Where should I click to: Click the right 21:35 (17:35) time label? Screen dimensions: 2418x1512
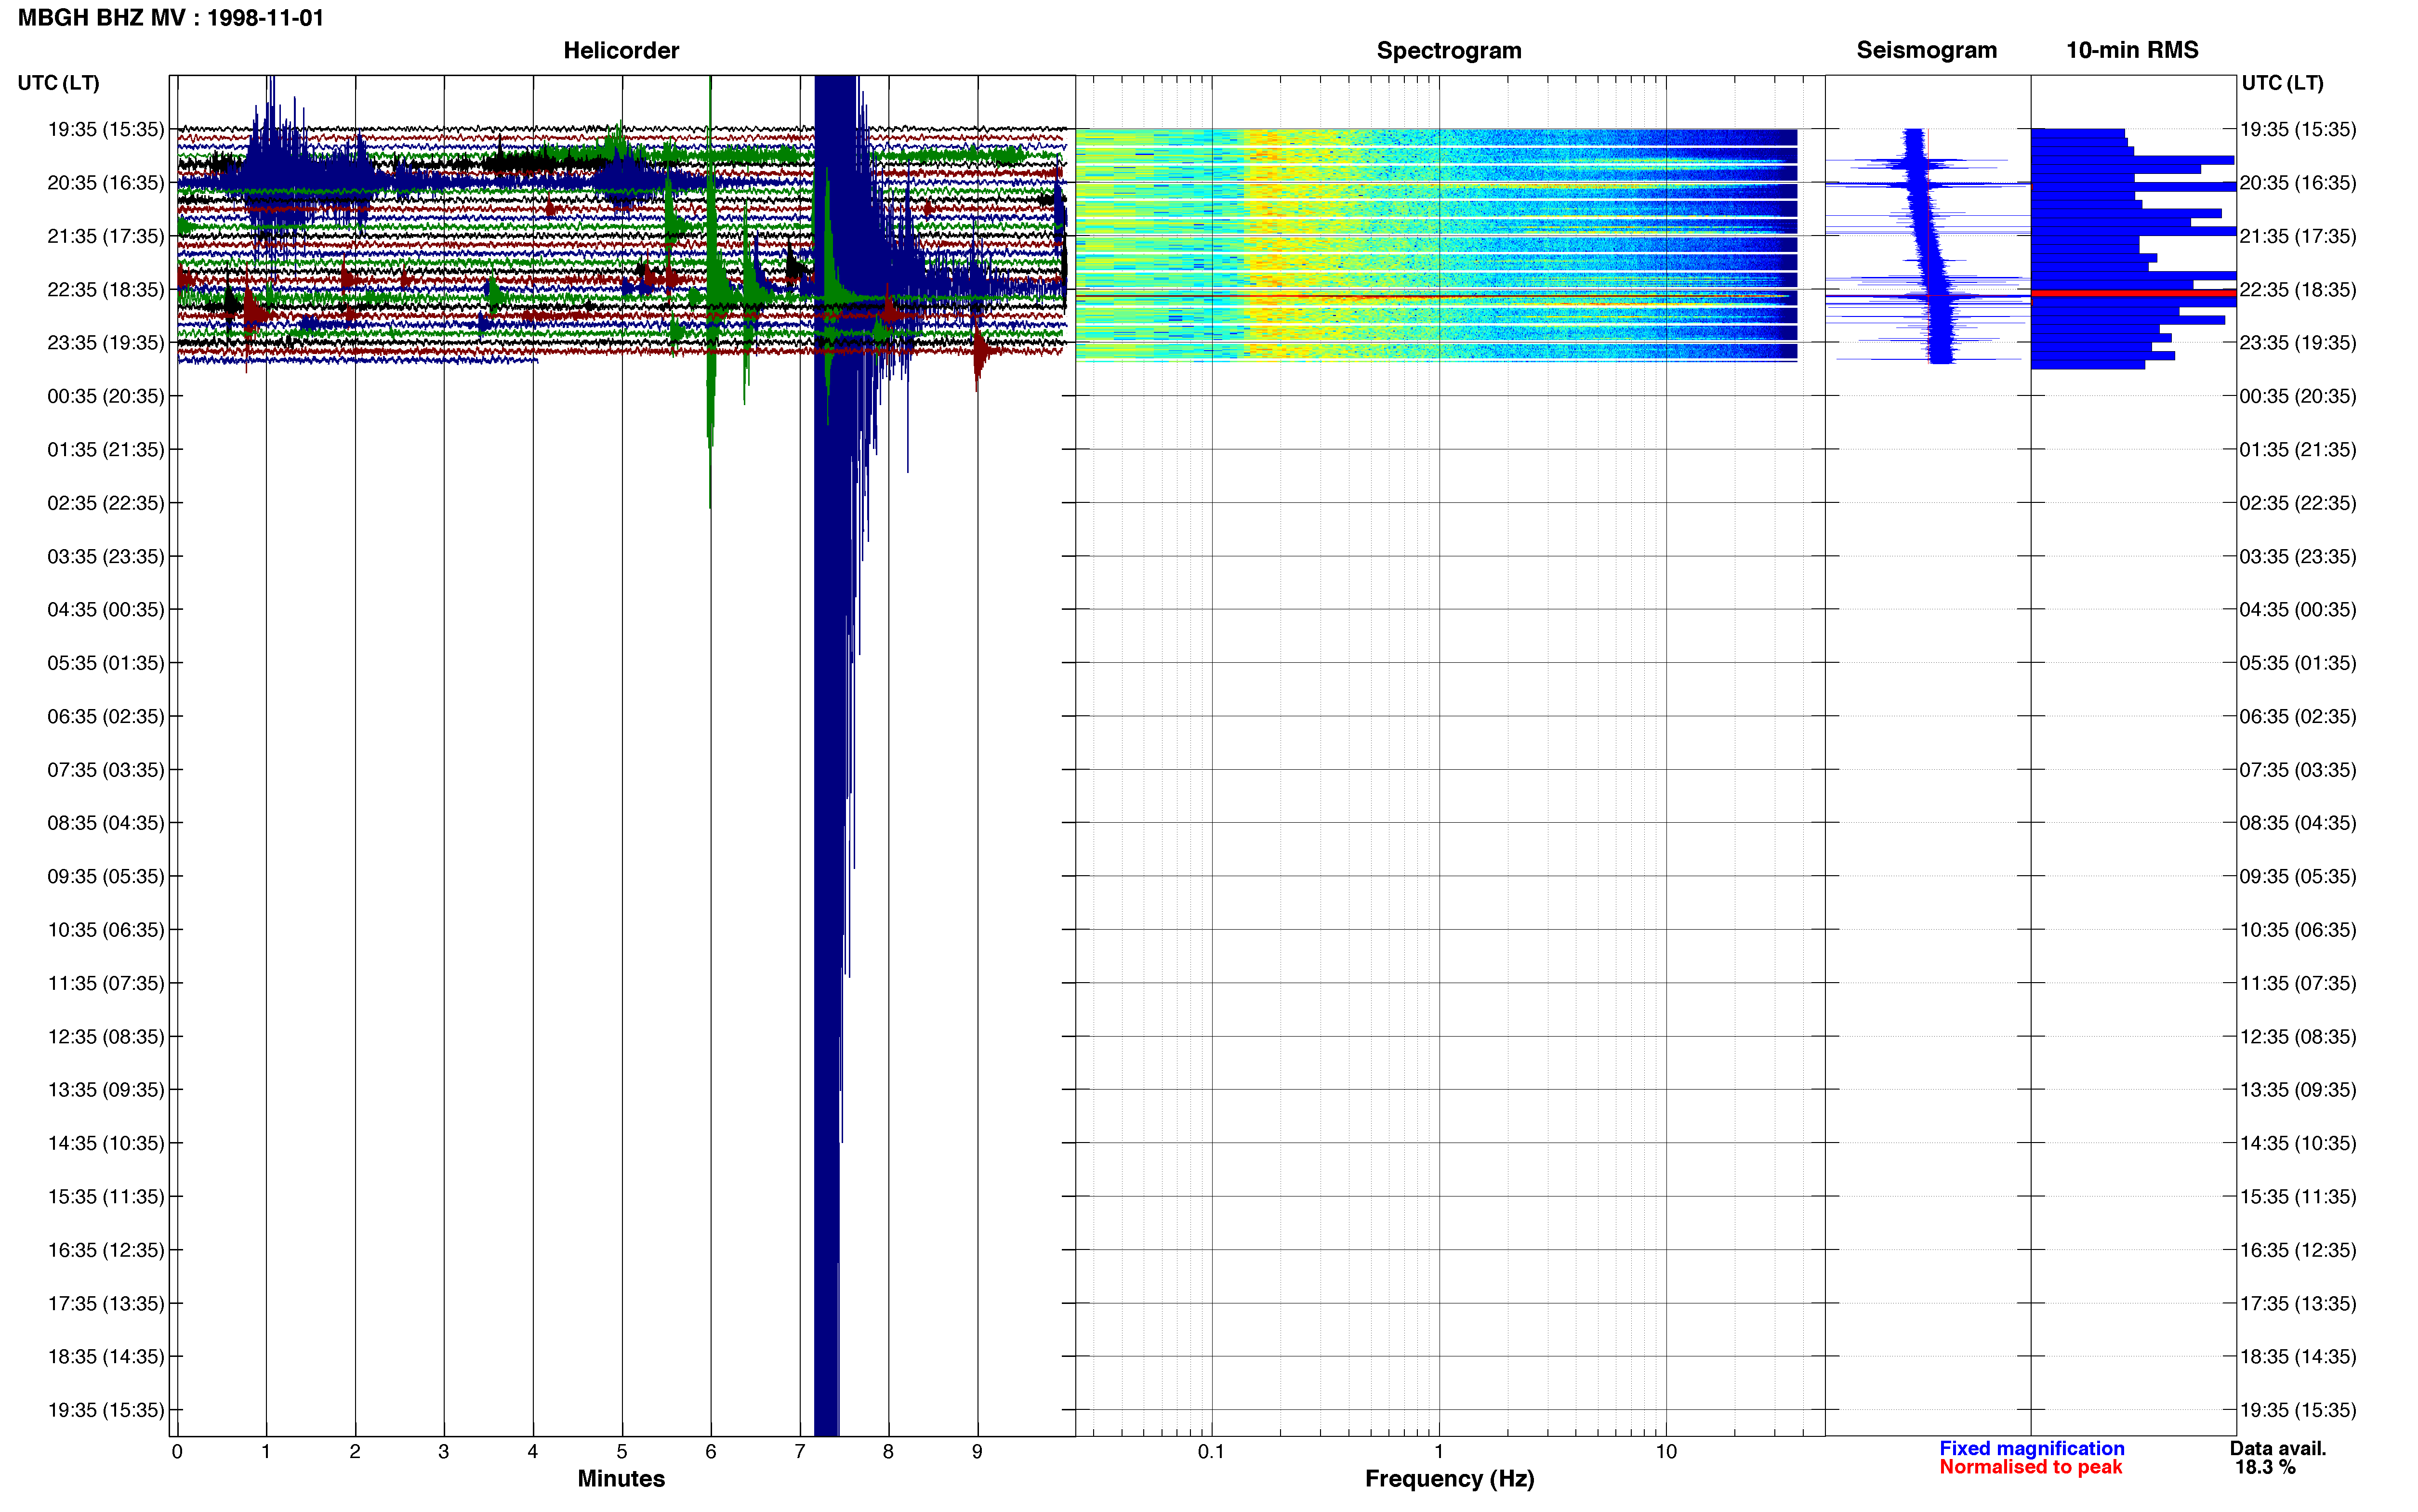pos(2298,236)
